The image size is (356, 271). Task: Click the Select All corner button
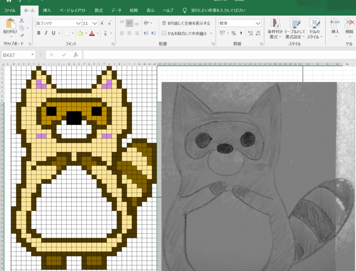[3, 64]
